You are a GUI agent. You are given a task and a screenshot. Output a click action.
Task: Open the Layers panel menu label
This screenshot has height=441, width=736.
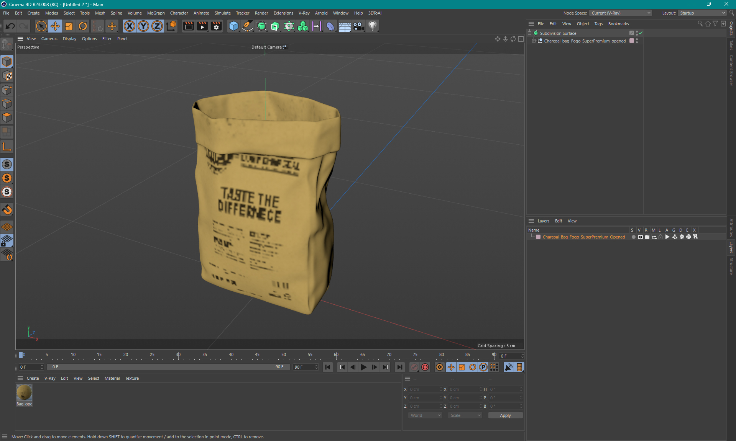543,221
